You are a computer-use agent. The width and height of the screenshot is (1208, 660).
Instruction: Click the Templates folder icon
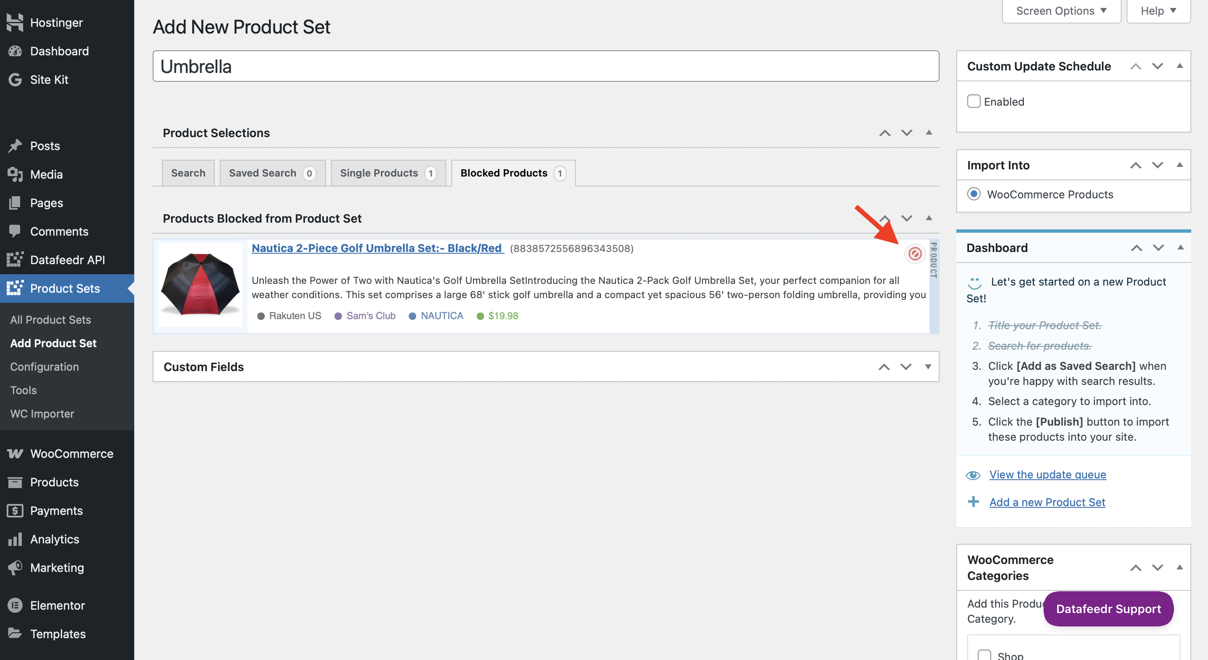coord(15,634)
